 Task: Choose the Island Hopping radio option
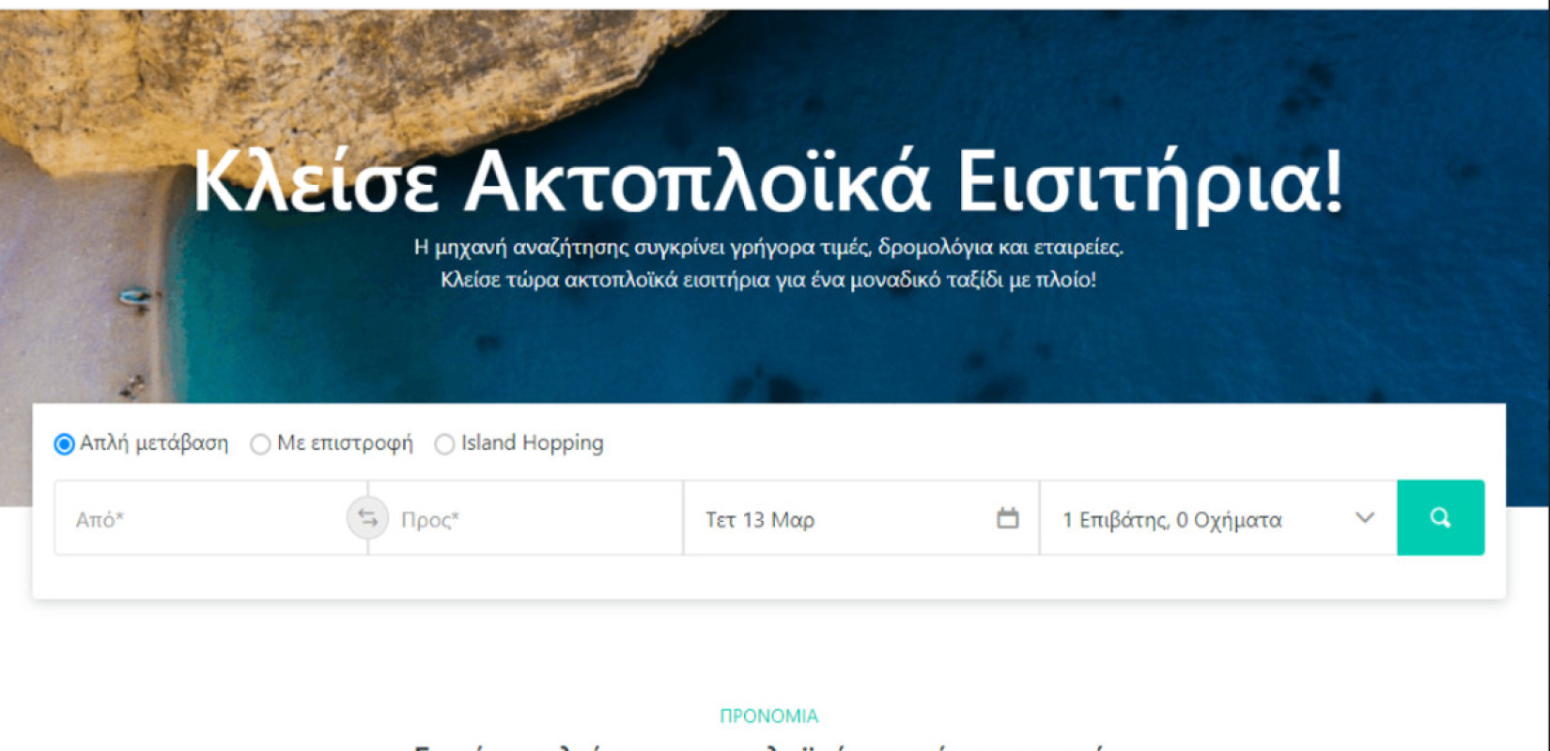pos(444,444)
